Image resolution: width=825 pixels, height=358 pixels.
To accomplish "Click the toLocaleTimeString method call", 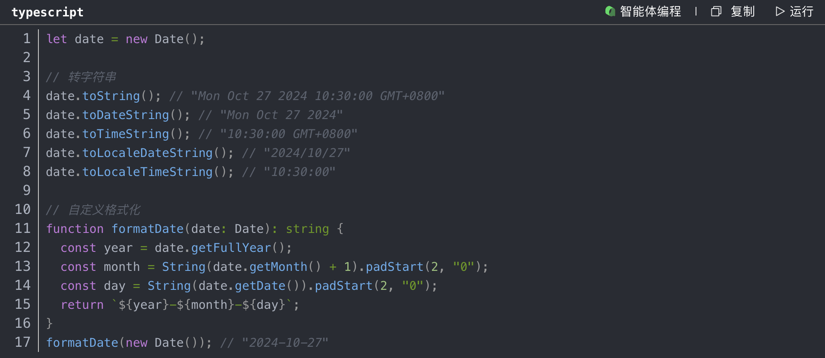I will (x=147, y=172).
